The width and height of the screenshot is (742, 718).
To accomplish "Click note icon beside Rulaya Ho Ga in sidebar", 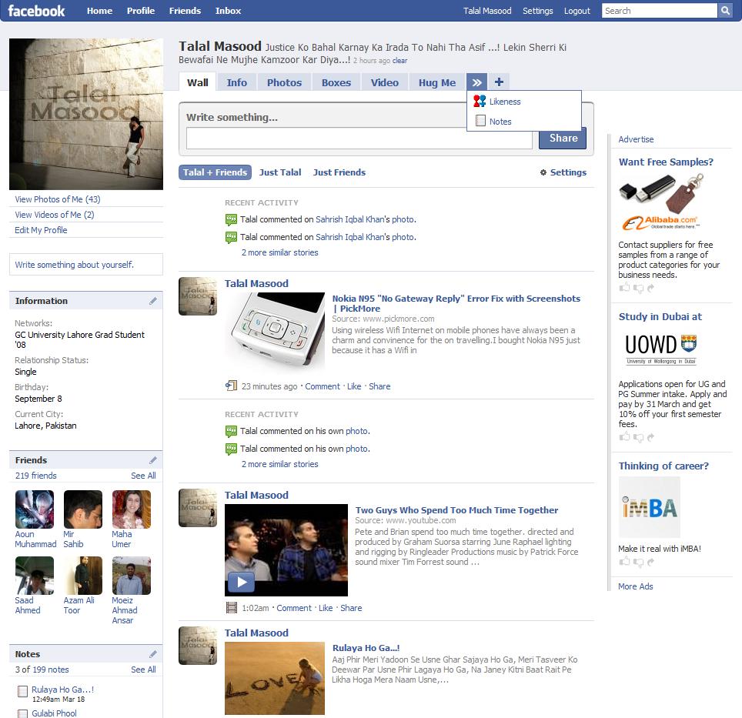I will pyautogui.click(x=22, y=692).
